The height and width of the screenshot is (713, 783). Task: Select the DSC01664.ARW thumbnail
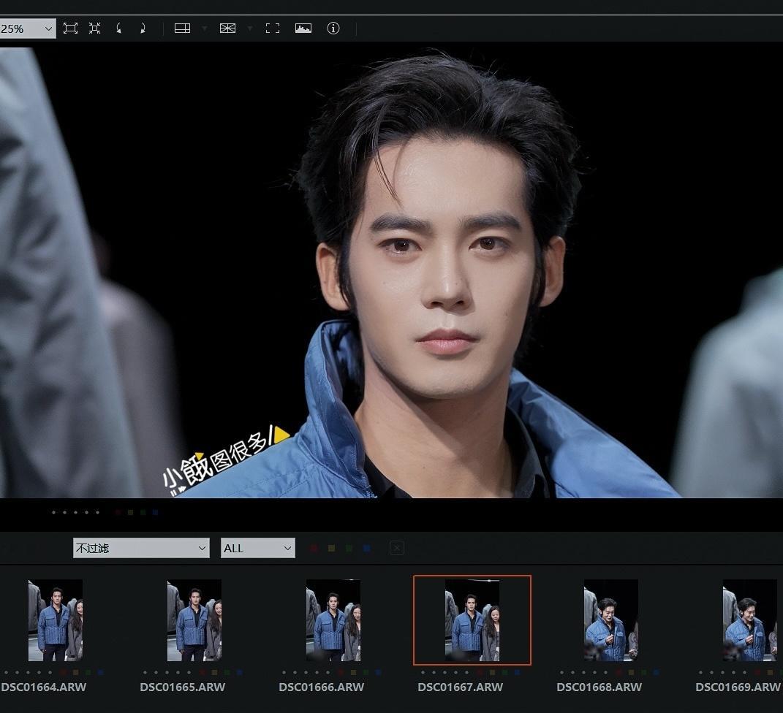click(56, 620)
